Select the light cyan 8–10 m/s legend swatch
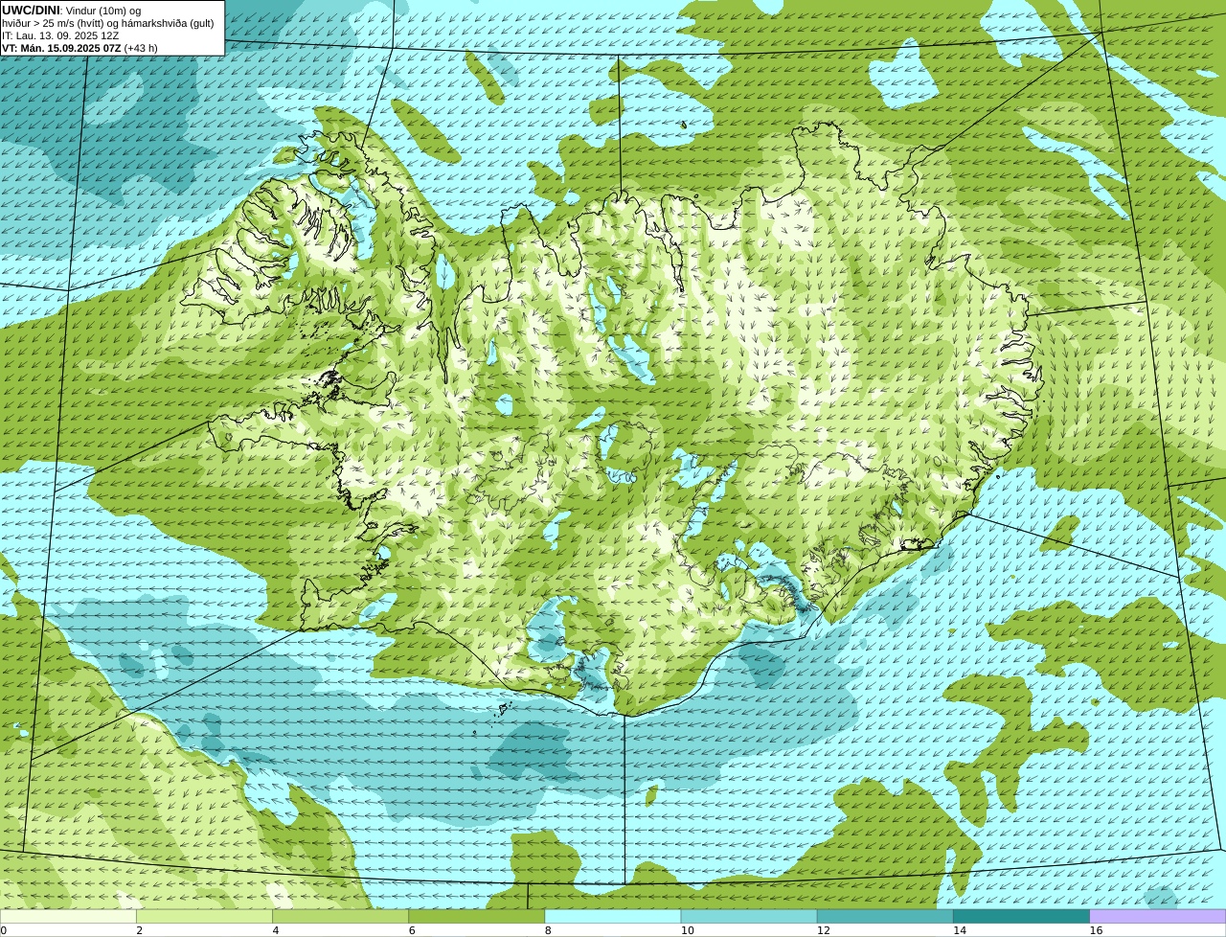The image size is (1226, 937). point(613,917)
